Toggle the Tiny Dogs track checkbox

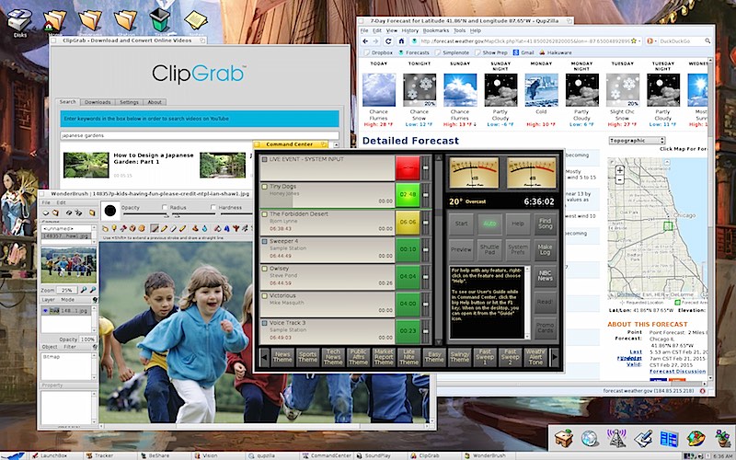click(265, 187)
